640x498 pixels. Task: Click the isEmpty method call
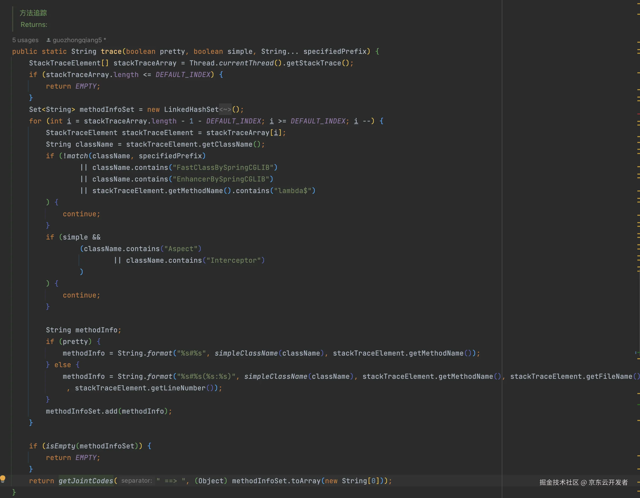click(x=60, y=446)
